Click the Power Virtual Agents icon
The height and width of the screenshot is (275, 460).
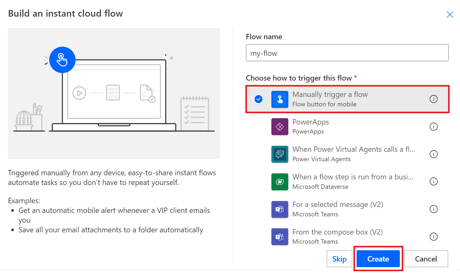[x=280, y=154]
